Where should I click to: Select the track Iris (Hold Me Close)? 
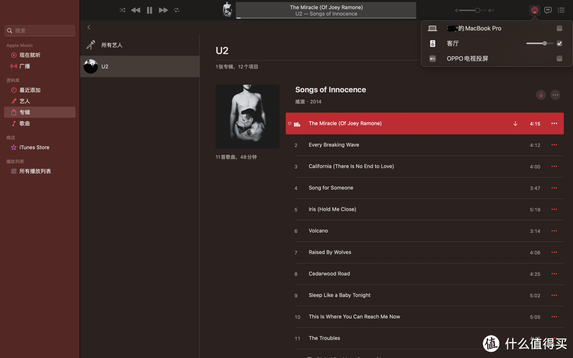pyautogui.click(x=424, y=209)
